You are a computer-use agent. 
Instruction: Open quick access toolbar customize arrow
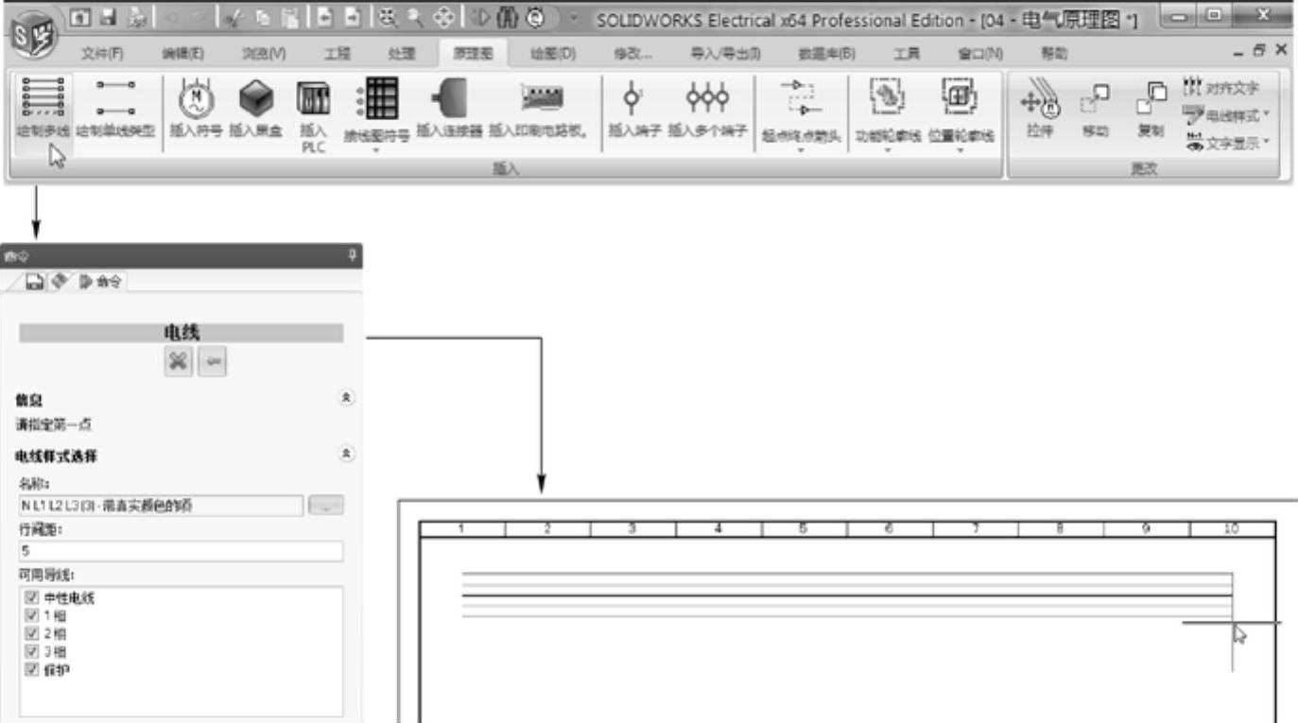click(x=574, y=17)
